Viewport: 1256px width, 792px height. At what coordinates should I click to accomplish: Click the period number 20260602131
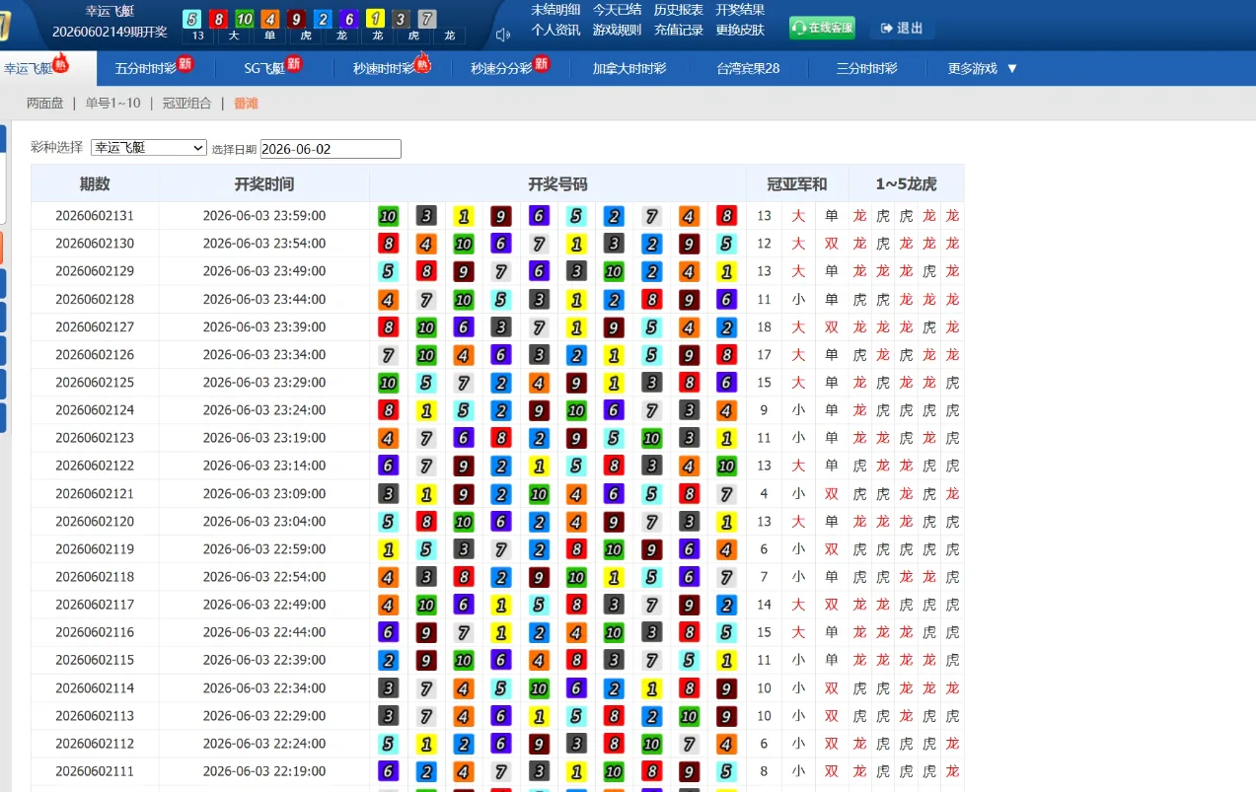click(95, 216)
